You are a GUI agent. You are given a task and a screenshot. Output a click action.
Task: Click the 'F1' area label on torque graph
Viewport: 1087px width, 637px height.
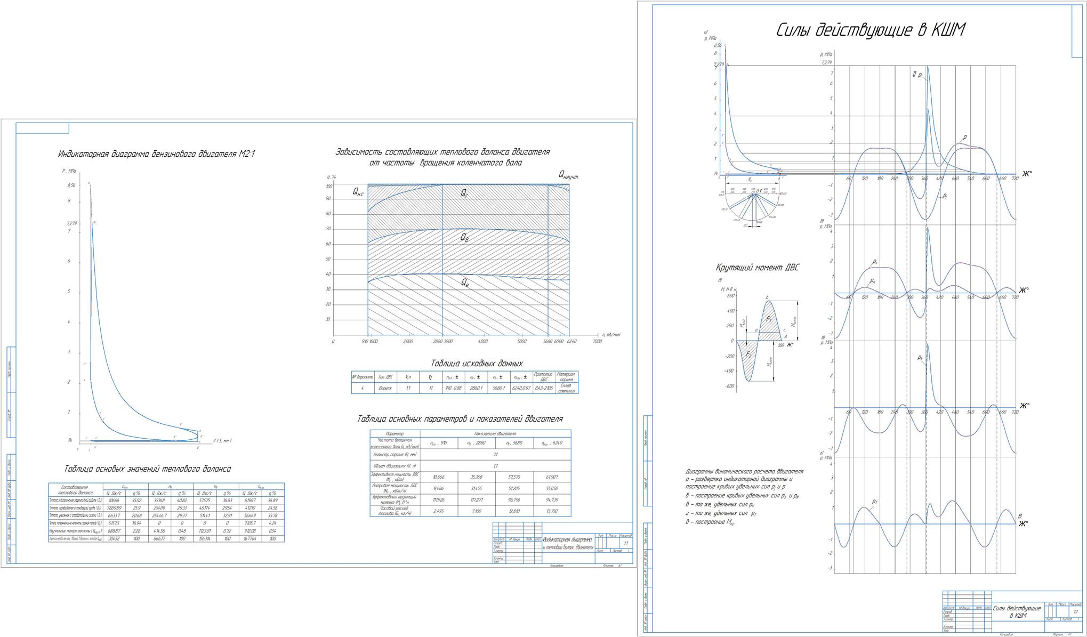[769, 319]
